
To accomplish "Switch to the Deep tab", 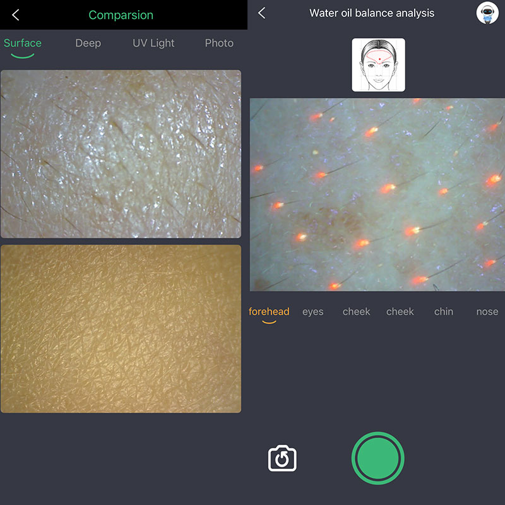I will click(x=88, y=44).
